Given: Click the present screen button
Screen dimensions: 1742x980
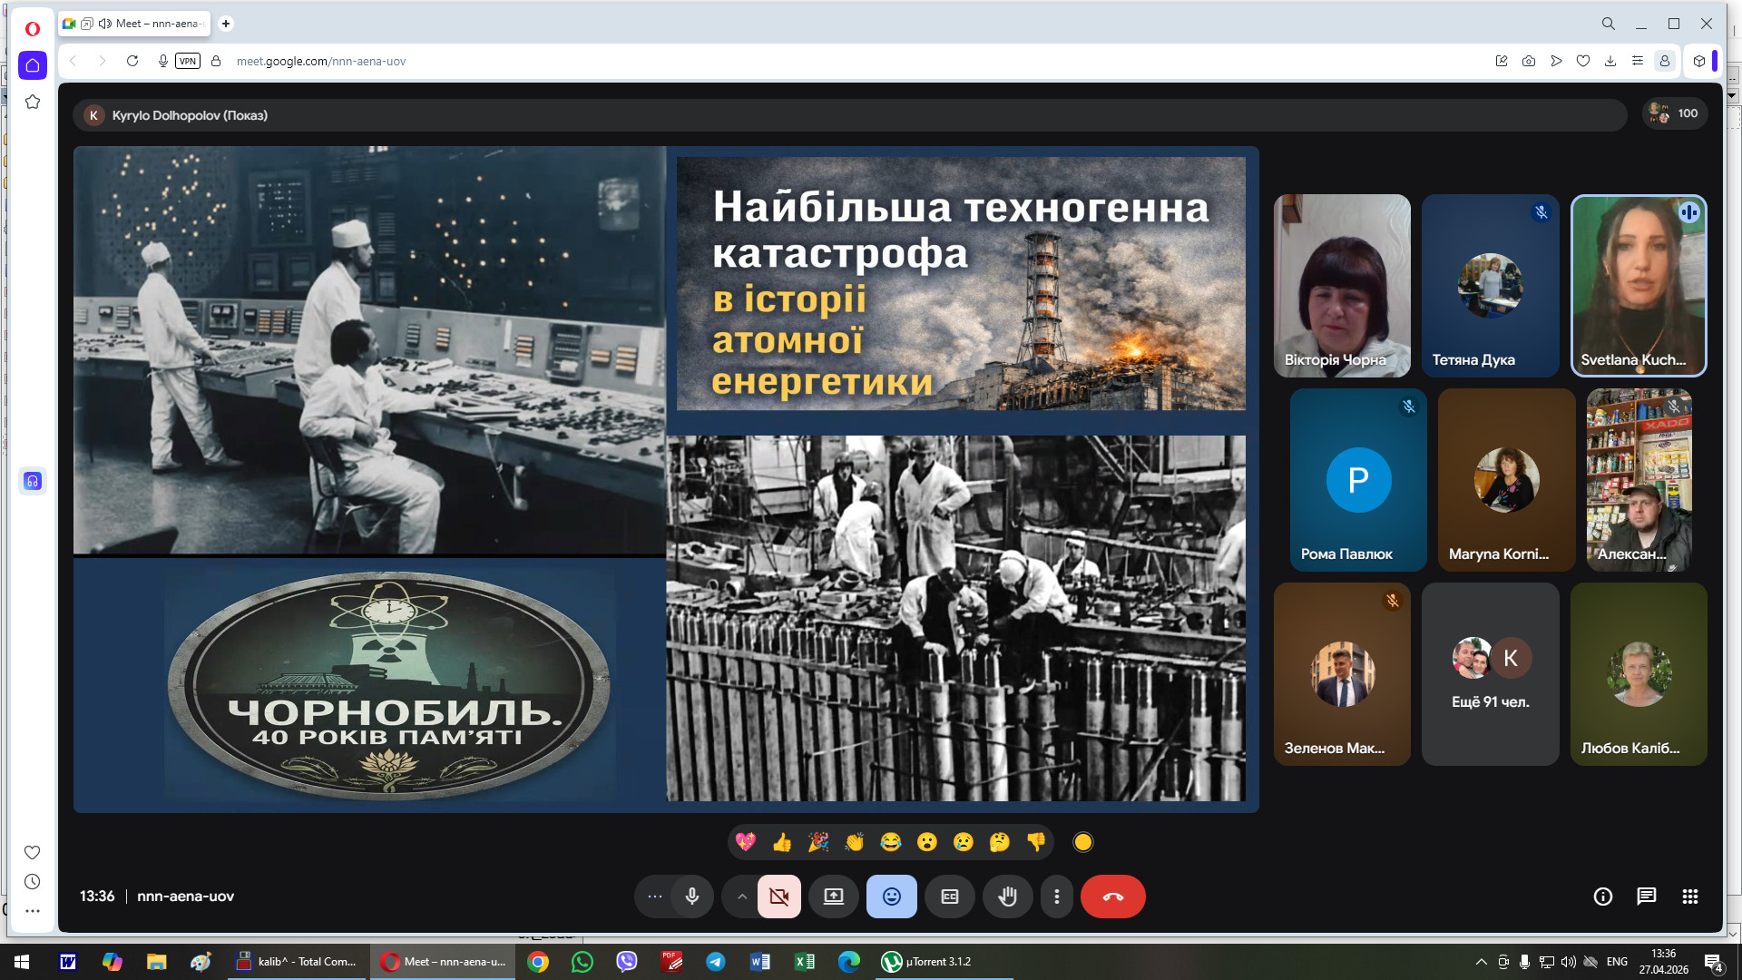Looking at the screenshot, I should click(833, 897).
